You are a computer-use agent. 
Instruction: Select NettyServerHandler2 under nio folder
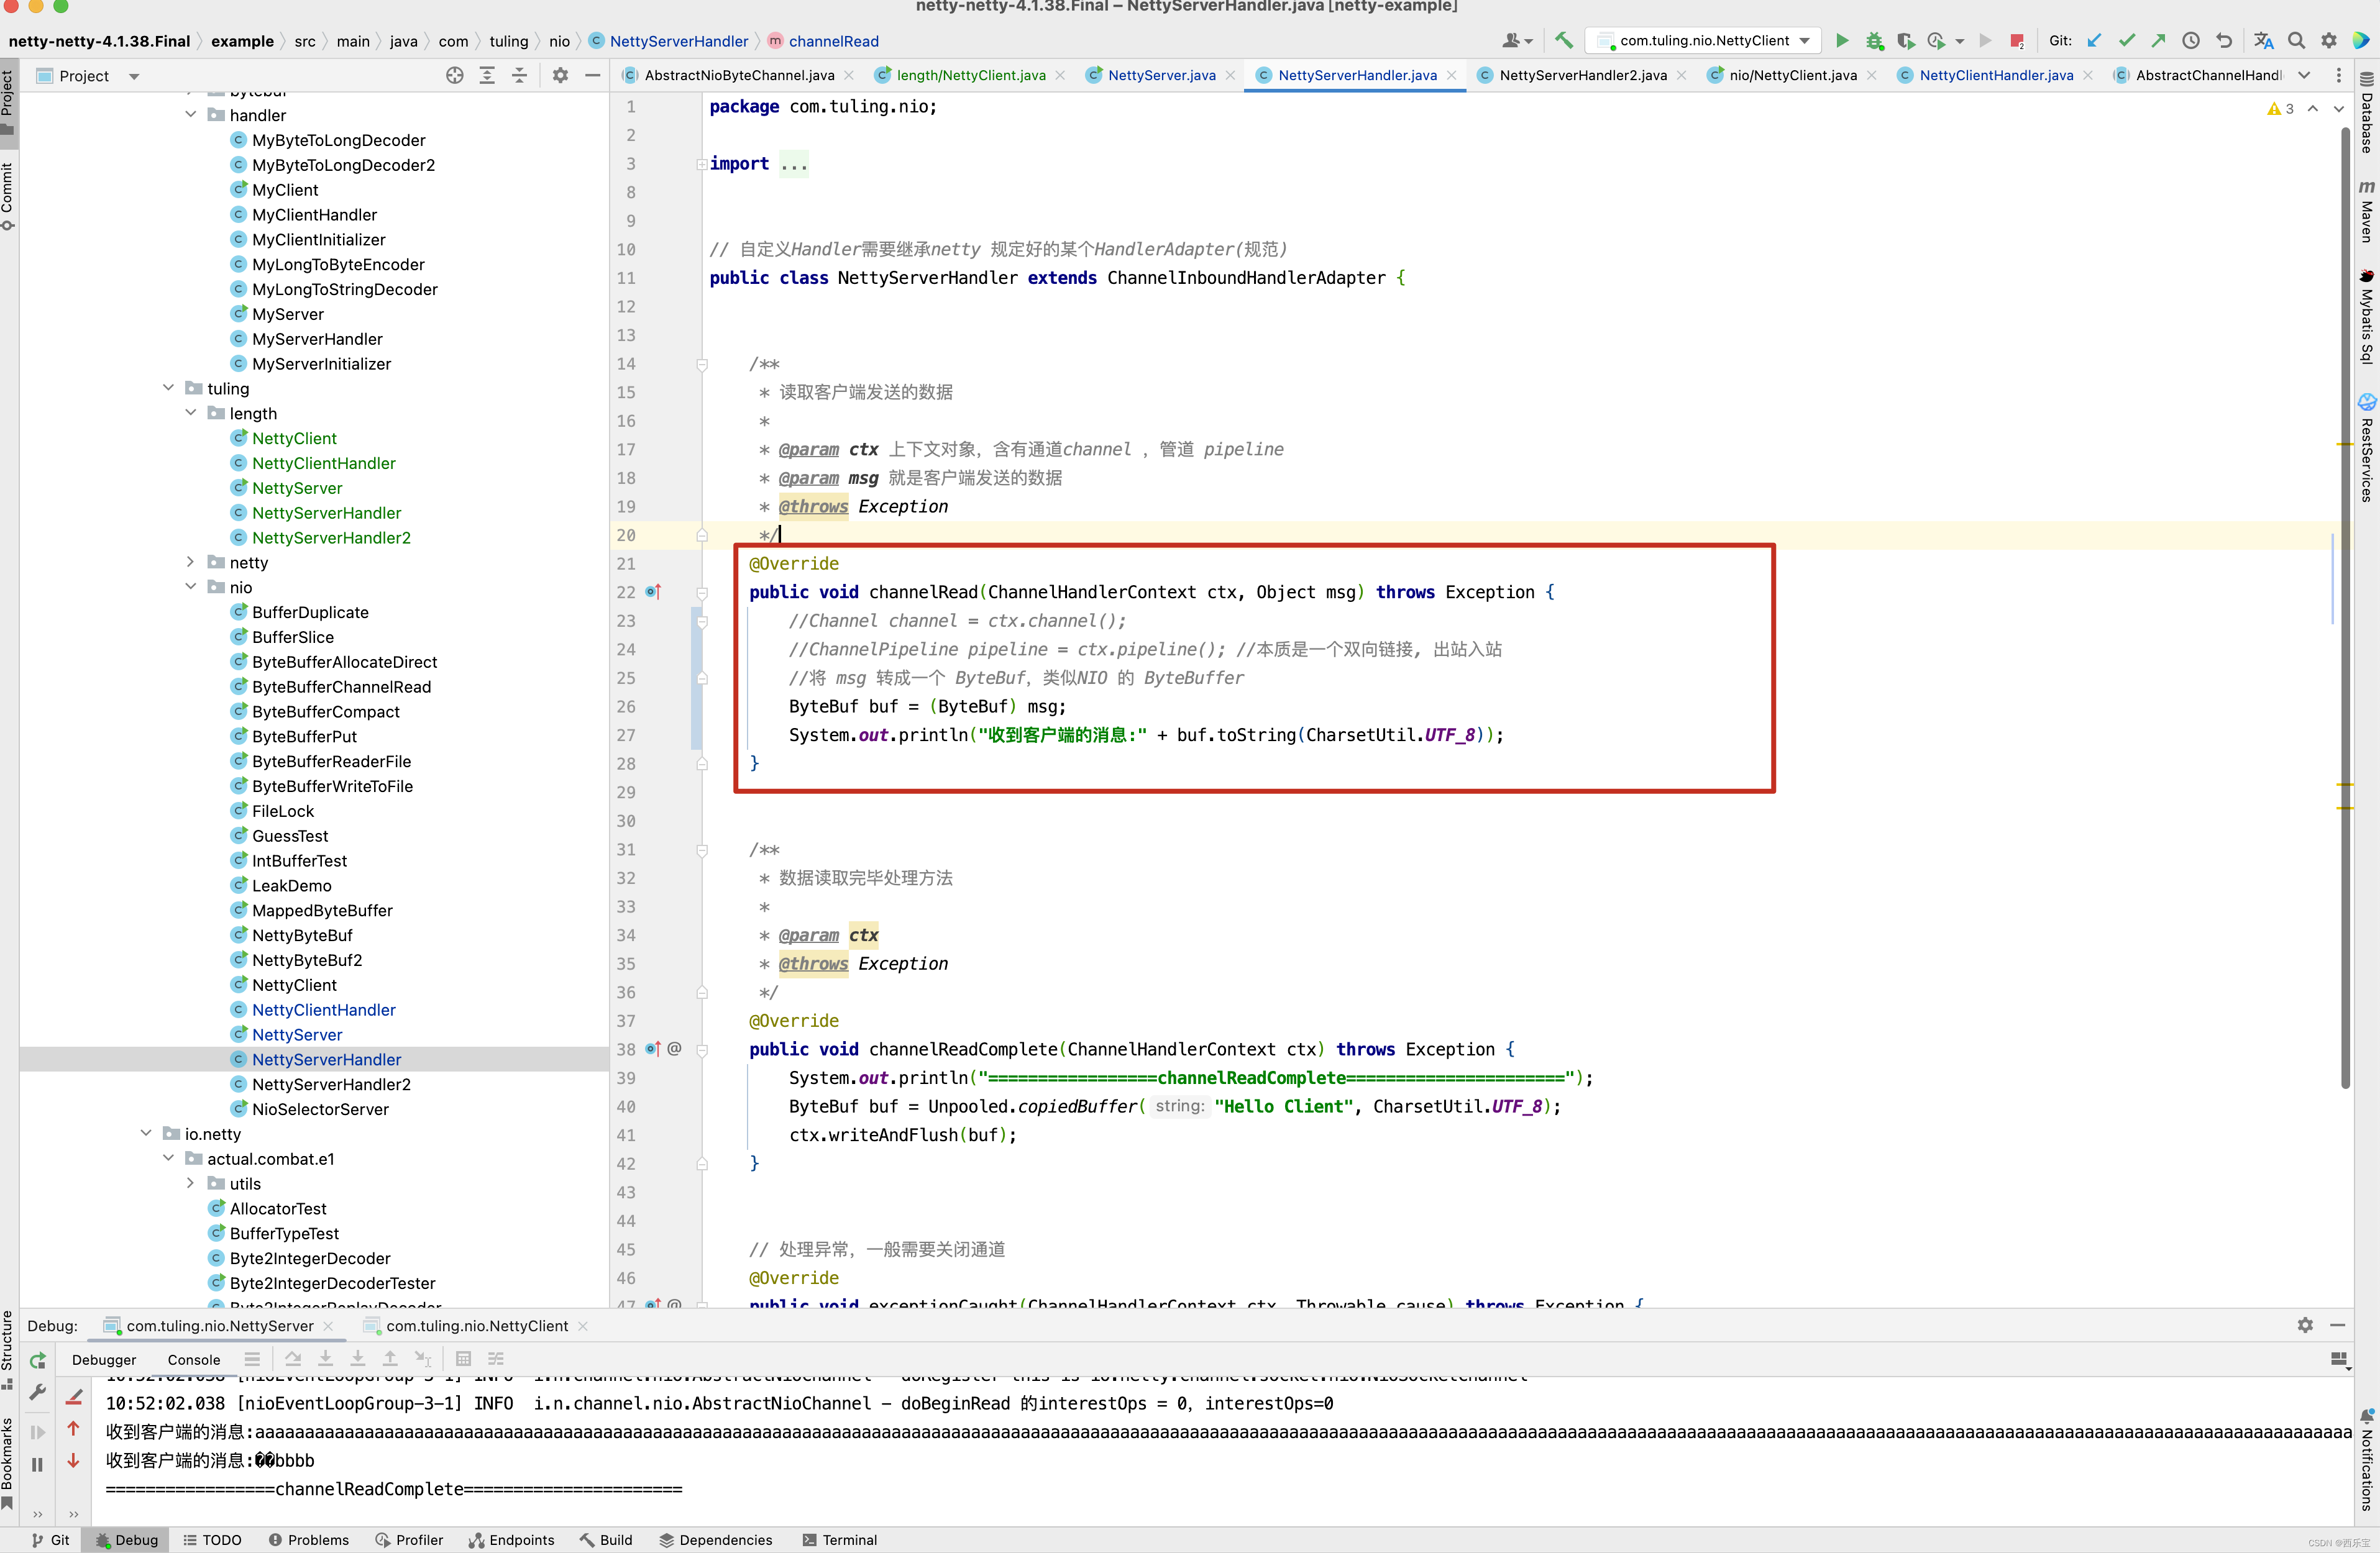point(331,1084)
